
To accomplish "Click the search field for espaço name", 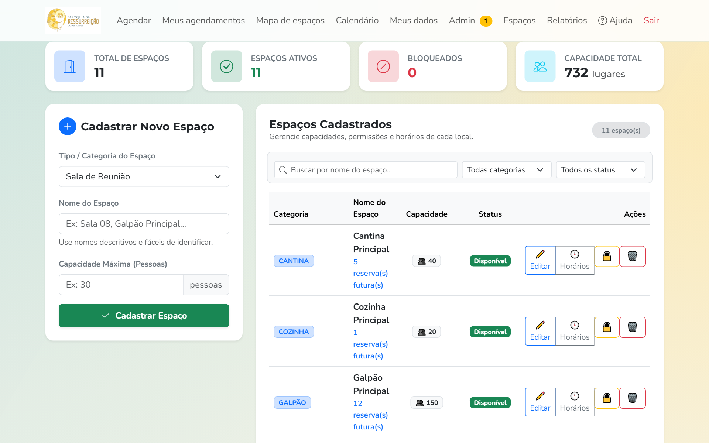I will (x=366, y=170).
